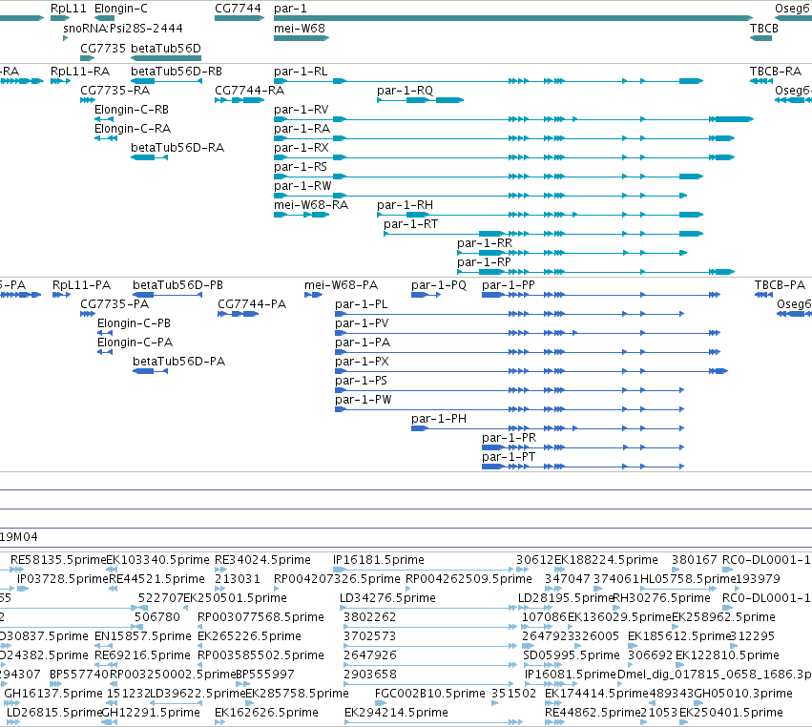This screenshot has width=812, height=727.
Task: Click protein par-1-PV
Action: click(527, 334)
